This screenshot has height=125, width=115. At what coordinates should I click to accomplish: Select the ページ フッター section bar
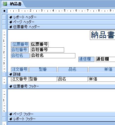click(61, 114)
